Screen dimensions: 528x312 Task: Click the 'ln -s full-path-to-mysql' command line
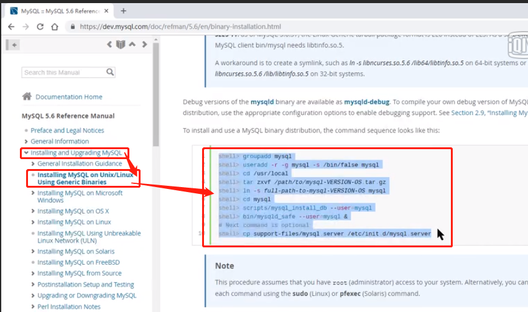302,191
